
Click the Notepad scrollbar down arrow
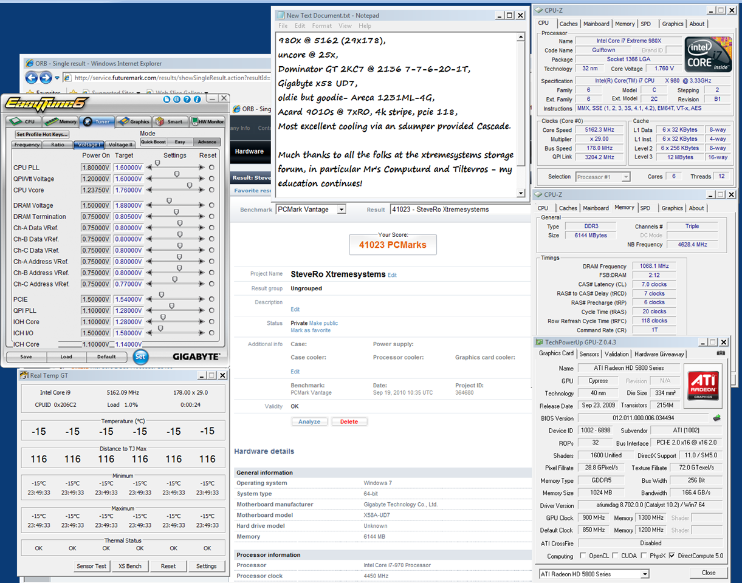click(521, 193)
